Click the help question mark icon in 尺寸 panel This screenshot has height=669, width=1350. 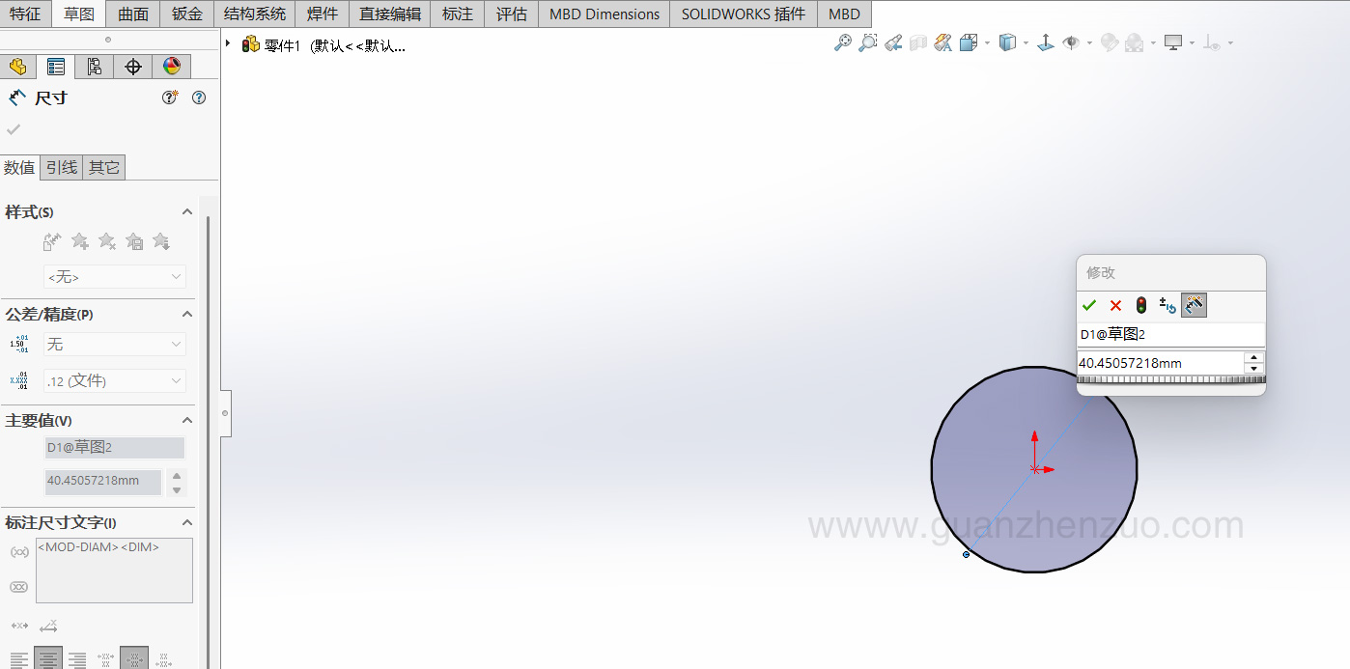(199, 98)
